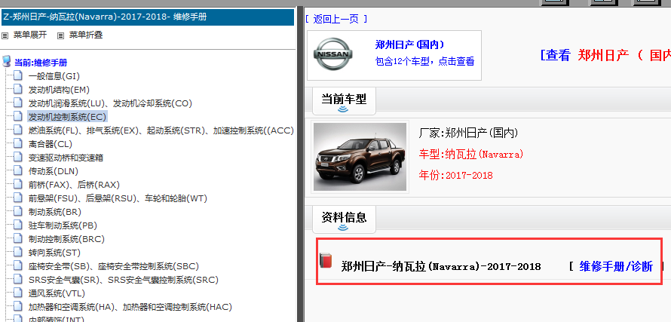Click the 菜单展开 expand-menu icon
This screenshot has height=322, width=671.
pos(5,35)
